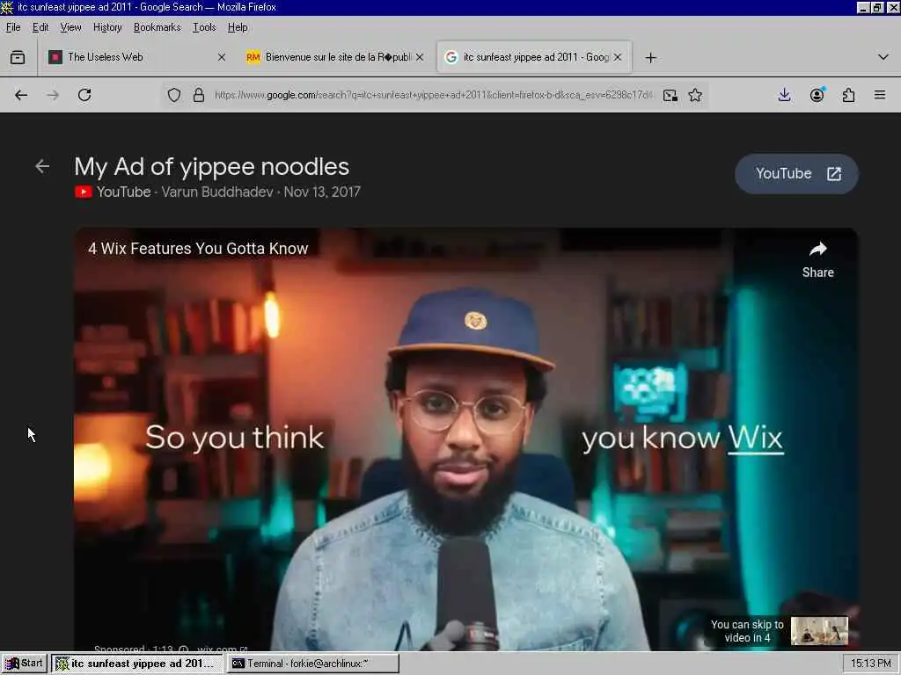Go back one page in Firefox
901x675 pixels.
[x=21, y=95]
